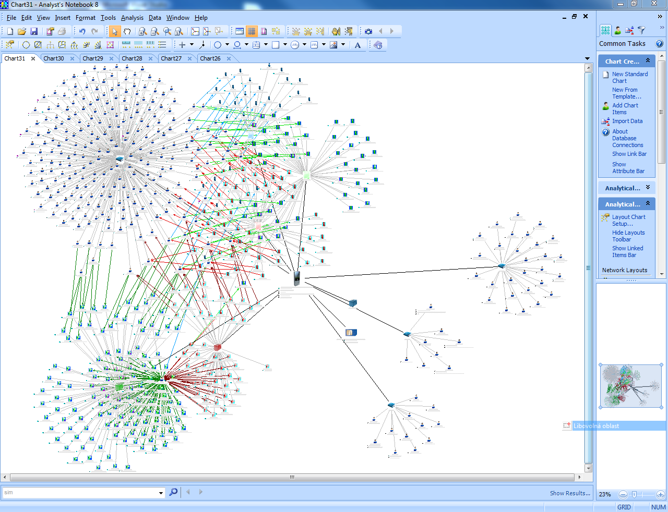Zoom in using the plus button
668x512 pixels.
660,495
